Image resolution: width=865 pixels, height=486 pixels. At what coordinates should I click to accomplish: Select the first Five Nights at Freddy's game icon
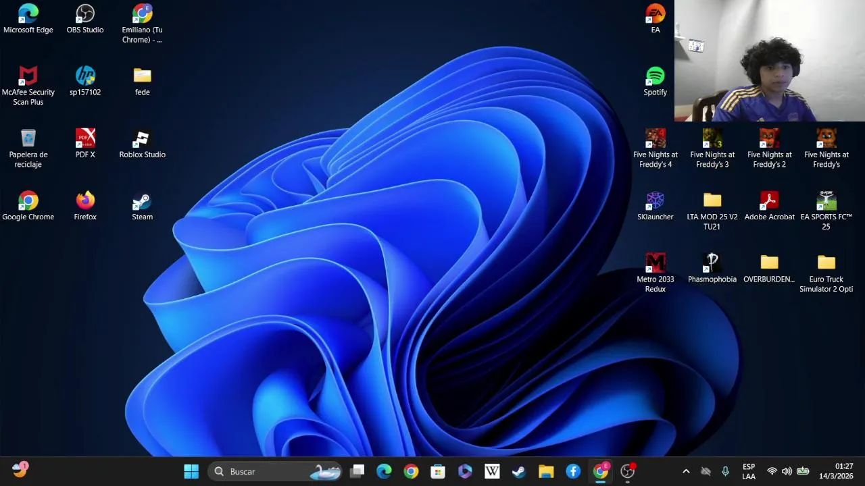[826, 148]
